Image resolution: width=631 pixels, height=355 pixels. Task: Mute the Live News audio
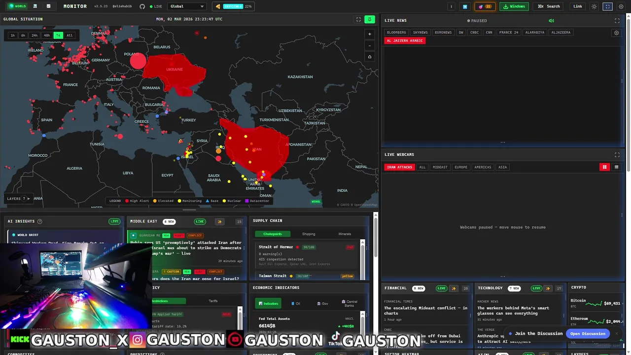[552, 21]
